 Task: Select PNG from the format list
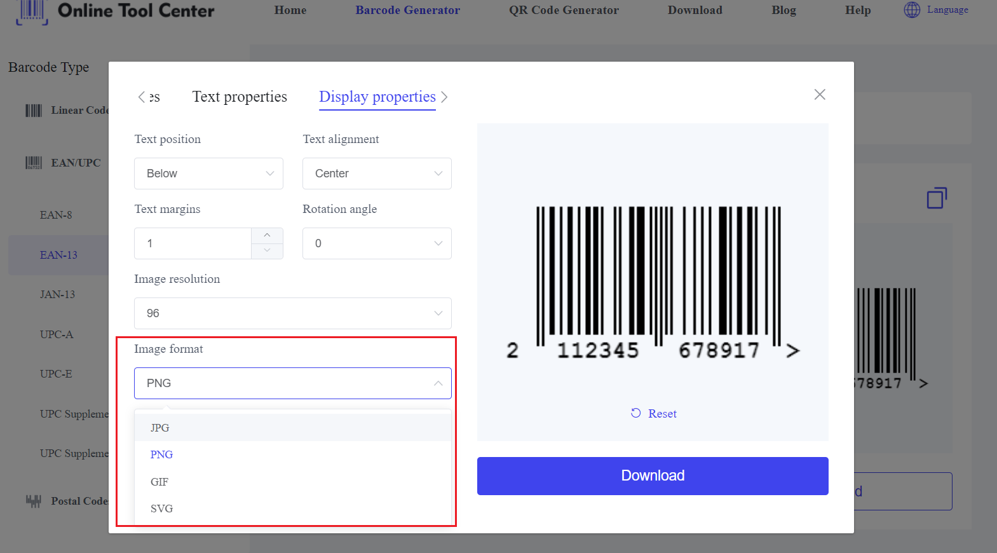pos(293,454)
